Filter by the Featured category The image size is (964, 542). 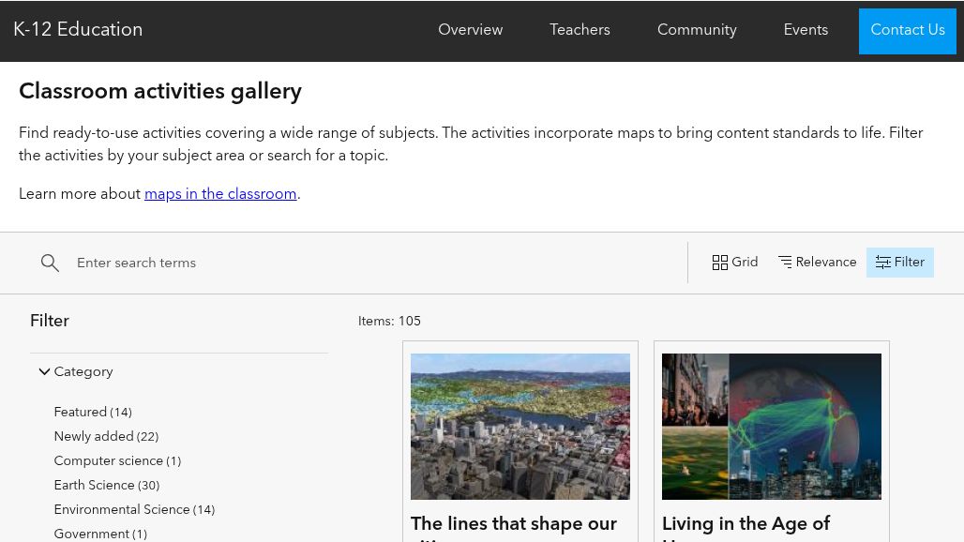pos(92,413)
